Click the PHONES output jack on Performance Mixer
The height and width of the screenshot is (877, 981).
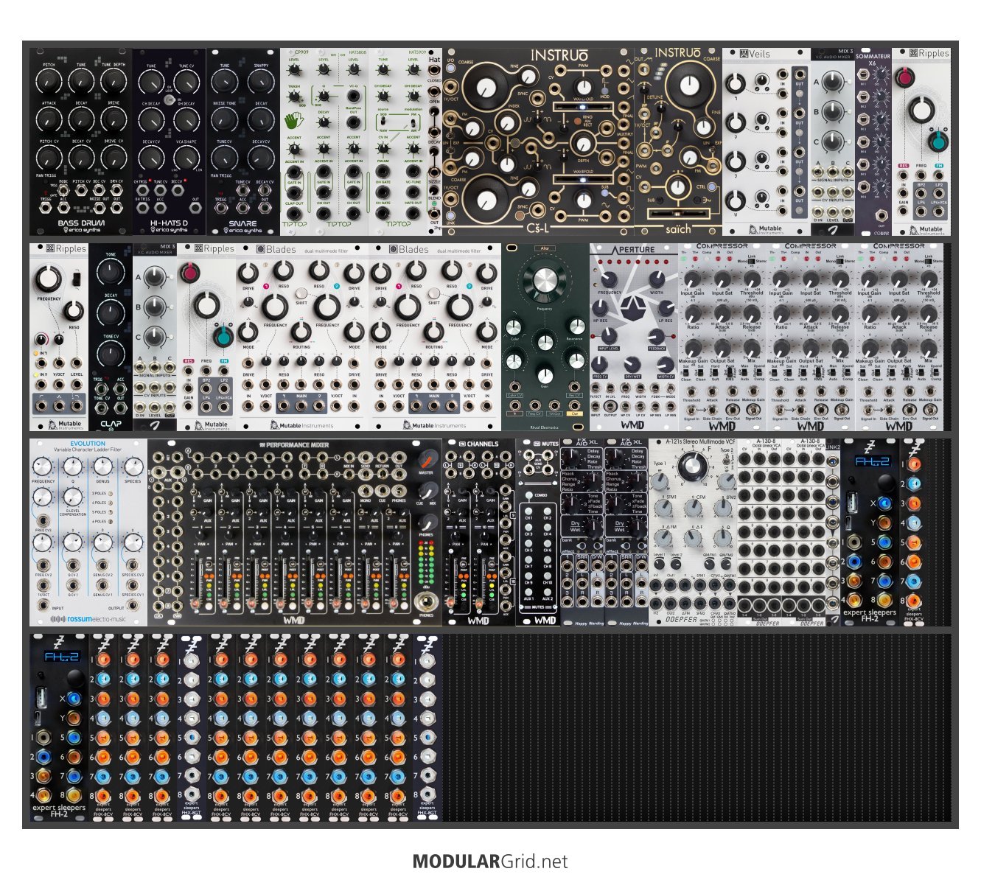426,601
